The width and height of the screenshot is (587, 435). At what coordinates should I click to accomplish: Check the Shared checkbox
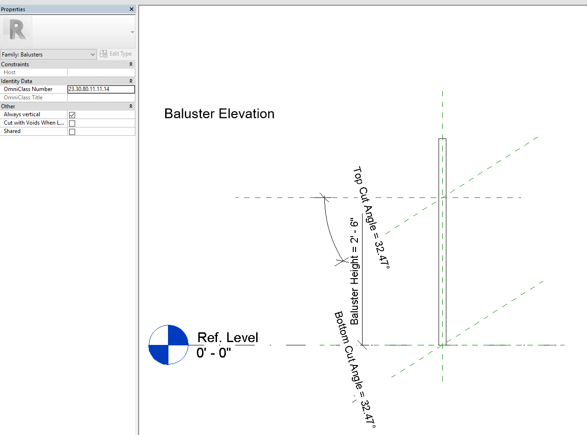72,131
